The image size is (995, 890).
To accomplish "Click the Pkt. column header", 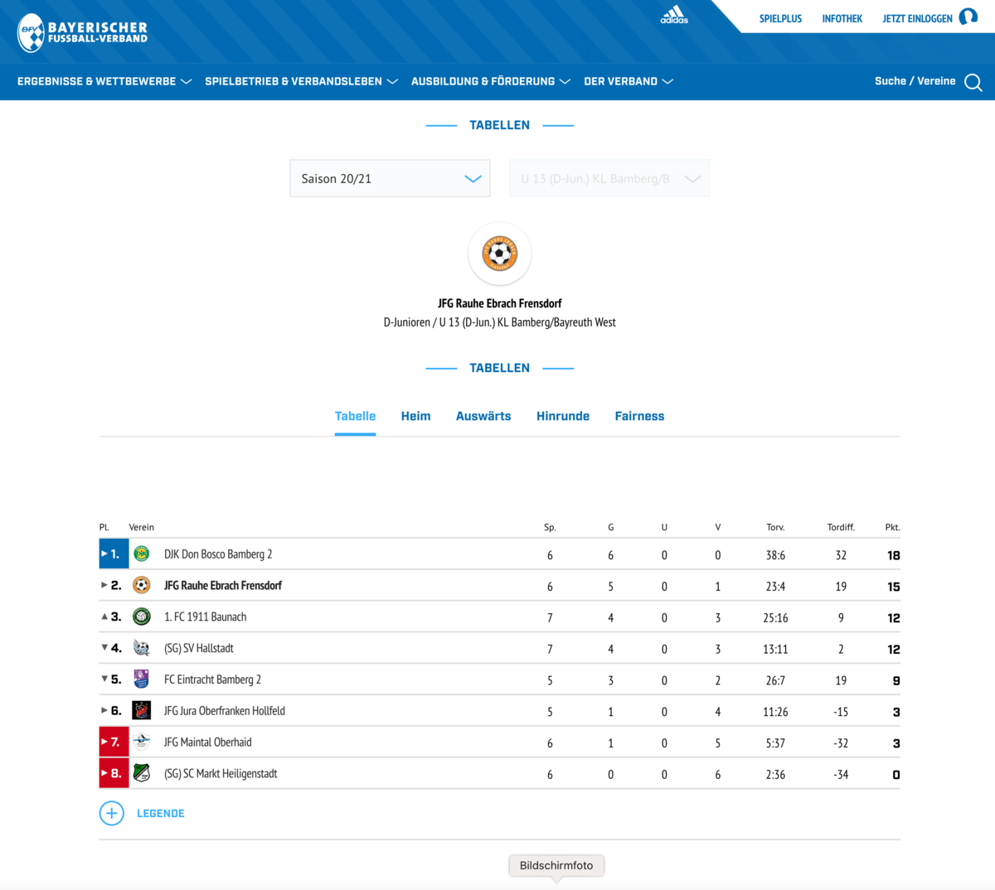I will click(893, 527).
